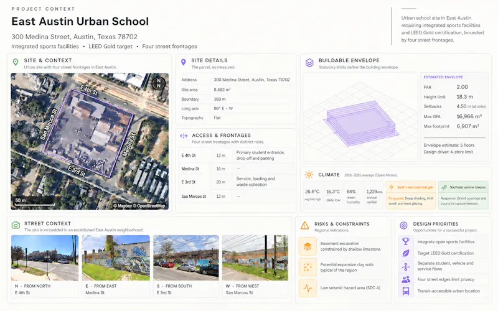Click the Site & Context location pin icon
The width and height of the screenshot is (498, 311).
tap(15, 62)
